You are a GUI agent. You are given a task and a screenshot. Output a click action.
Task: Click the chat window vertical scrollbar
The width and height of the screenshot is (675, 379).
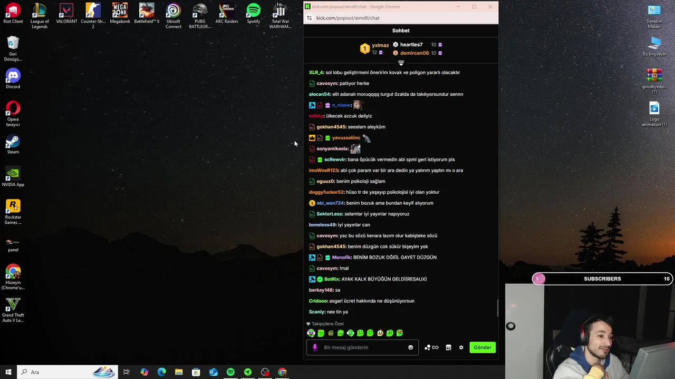497,308
